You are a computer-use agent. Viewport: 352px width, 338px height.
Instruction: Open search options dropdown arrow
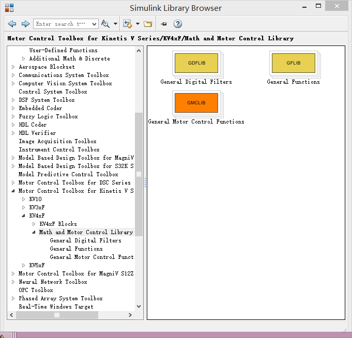pos(115,24)
